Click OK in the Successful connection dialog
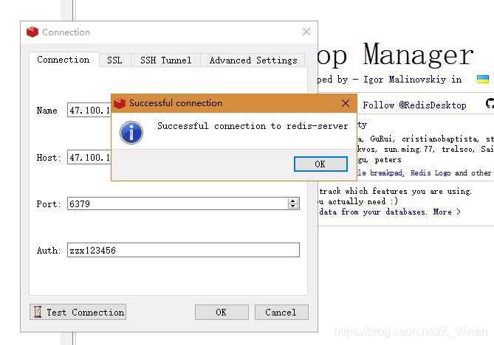This screenshot has height=345, width=494. pyautogui.click(x=320, y=164)
